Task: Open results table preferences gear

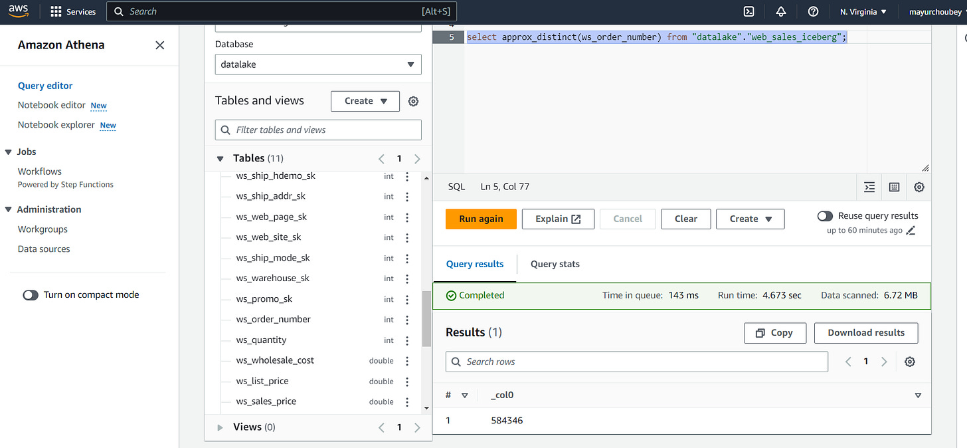Action: click(x=910, y=362)
